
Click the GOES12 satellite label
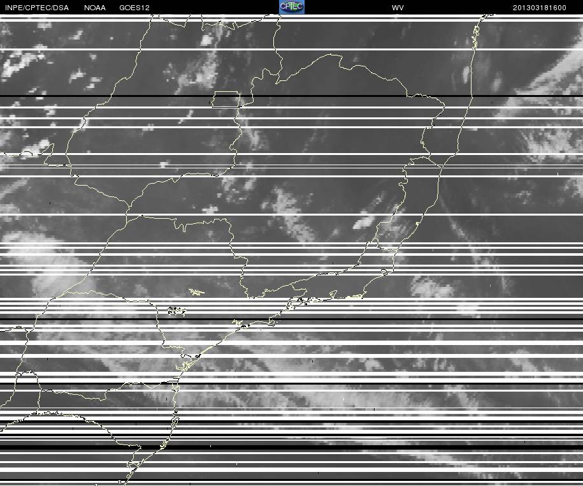pos(134,8)
